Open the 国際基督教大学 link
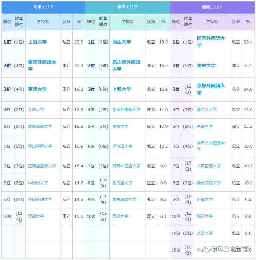The height and width of the screenshot is (260, 256). tap(42, 166)
